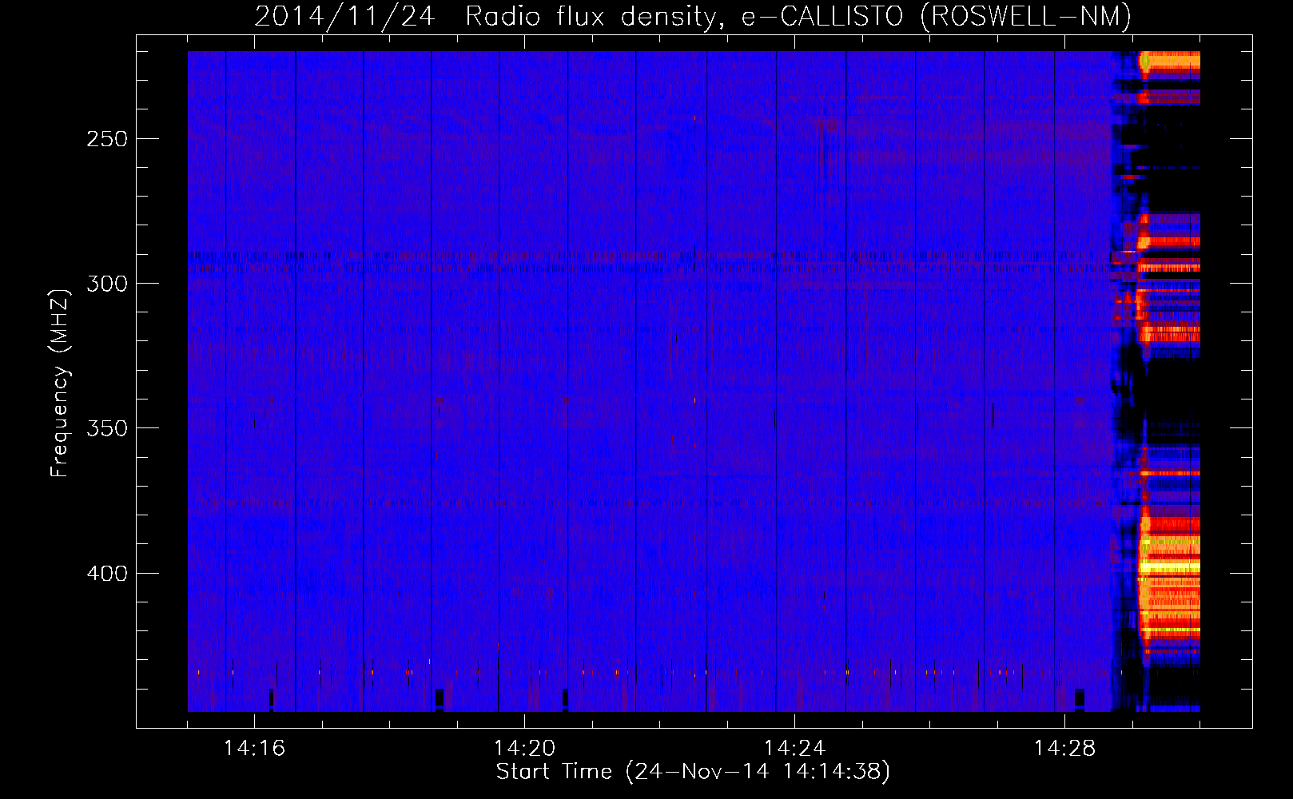
Task: Click the 14:24 time tick label
Action: pyautogui.click(x=794, y=749)
